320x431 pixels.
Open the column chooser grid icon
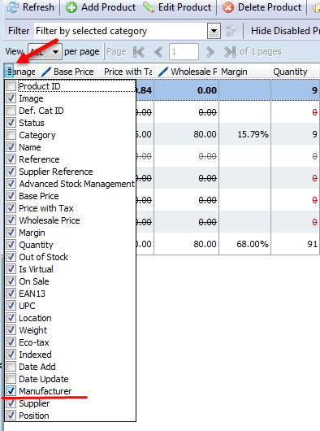pos(9,72)
